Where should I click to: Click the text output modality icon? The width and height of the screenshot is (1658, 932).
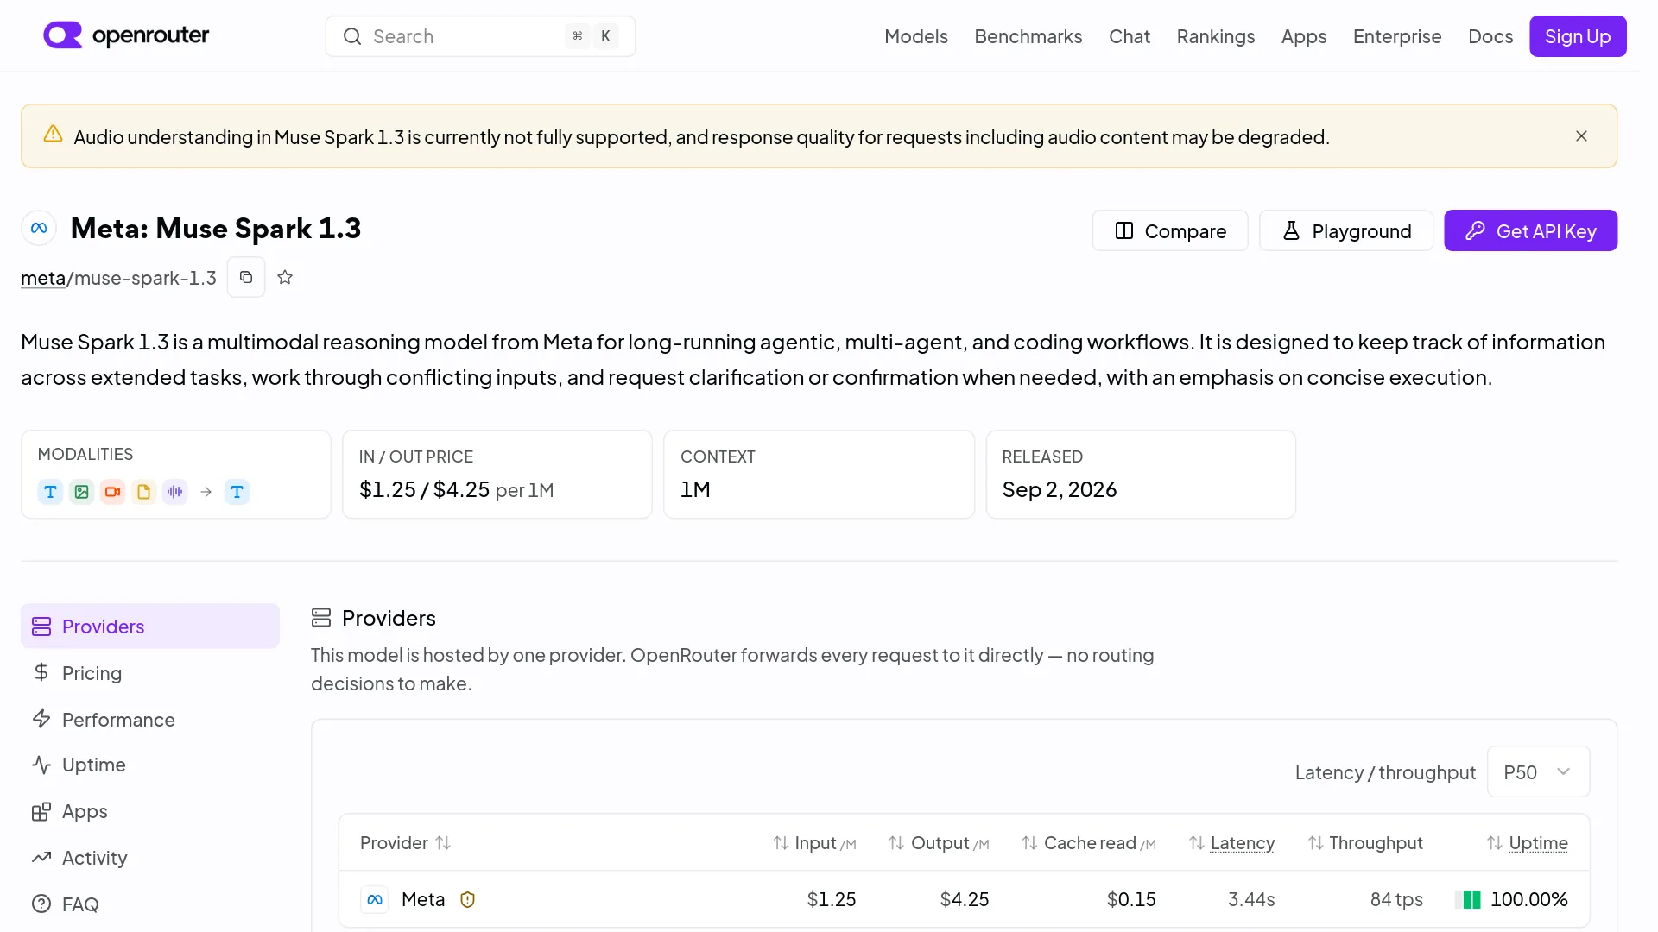237,492
